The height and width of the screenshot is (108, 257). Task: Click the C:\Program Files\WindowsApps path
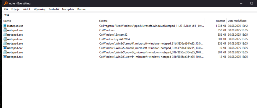pos(152,26)
